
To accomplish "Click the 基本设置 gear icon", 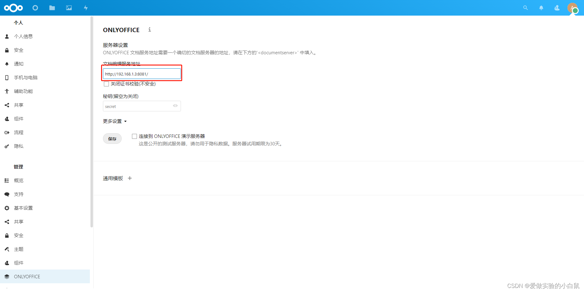I will click(7, 208).
